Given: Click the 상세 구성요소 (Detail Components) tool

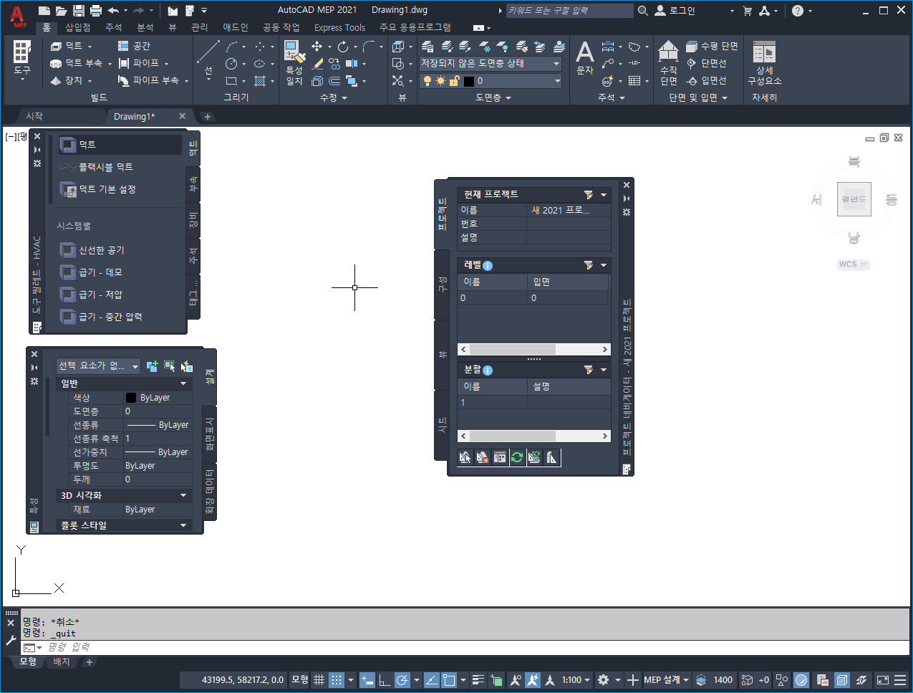Looking at the screenshot, I should 764,62.
